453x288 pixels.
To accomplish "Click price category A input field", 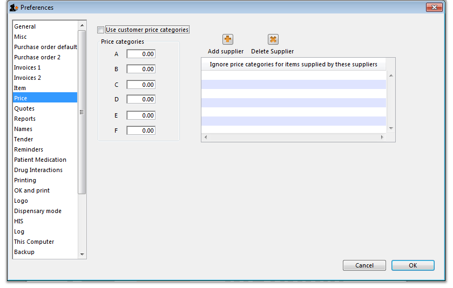I will [141, 54].
